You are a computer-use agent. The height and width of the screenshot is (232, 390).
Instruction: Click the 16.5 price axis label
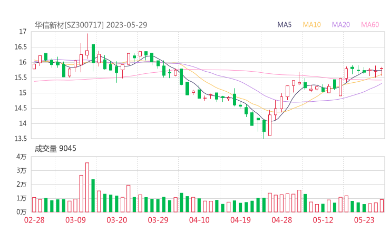[x=21, y=47]
